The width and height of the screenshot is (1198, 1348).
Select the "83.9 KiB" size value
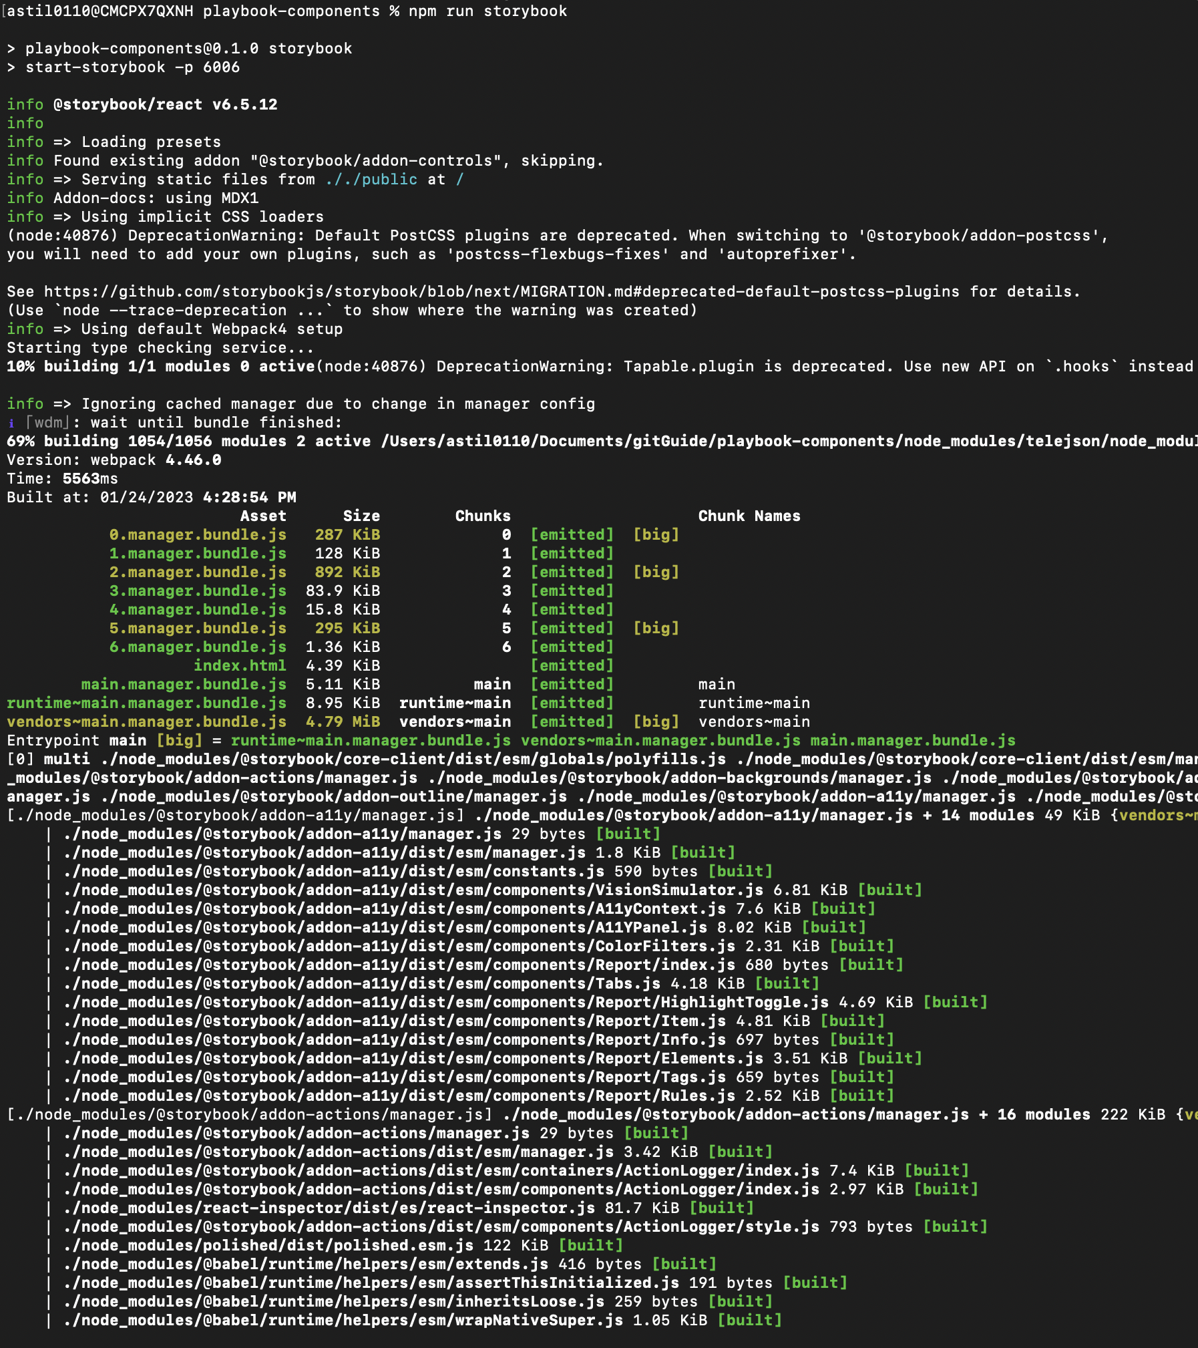[343, 591]
